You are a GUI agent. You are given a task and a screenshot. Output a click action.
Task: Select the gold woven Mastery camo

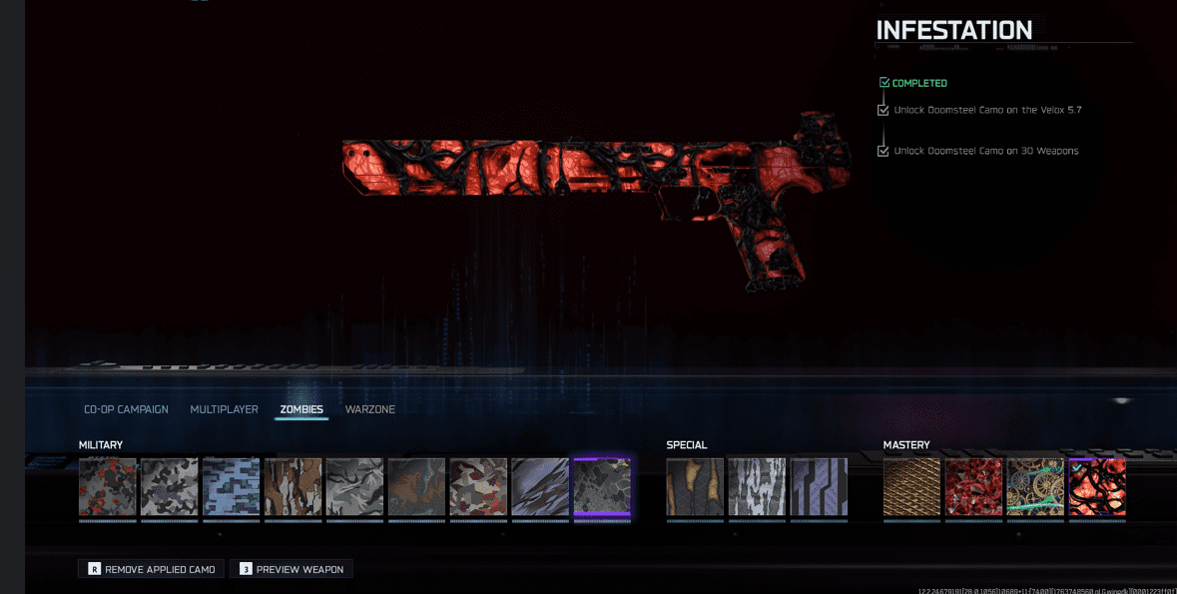pos(911,487)
